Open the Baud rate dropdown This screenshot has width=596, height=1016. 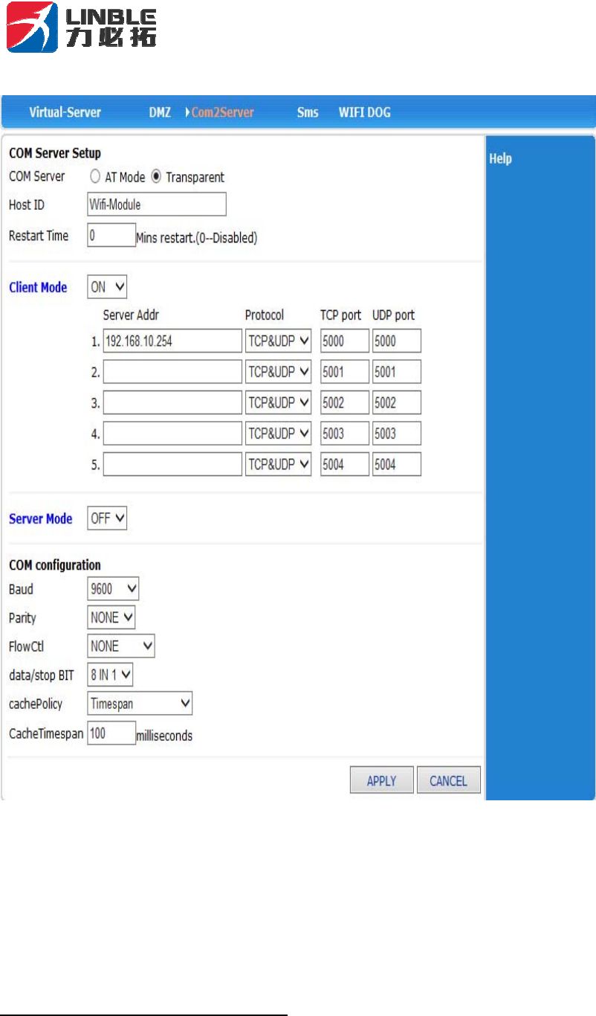coord(114,589)
